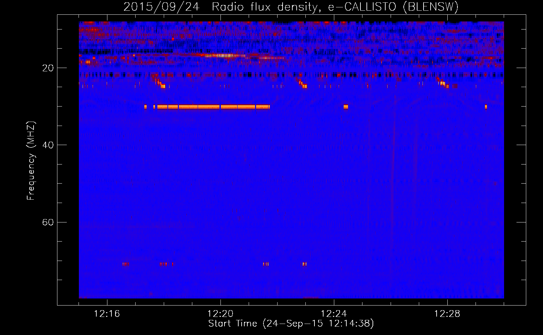543x335 pixels.
Task: Click the 12:28 time tick label
Action: pos(447,314)
